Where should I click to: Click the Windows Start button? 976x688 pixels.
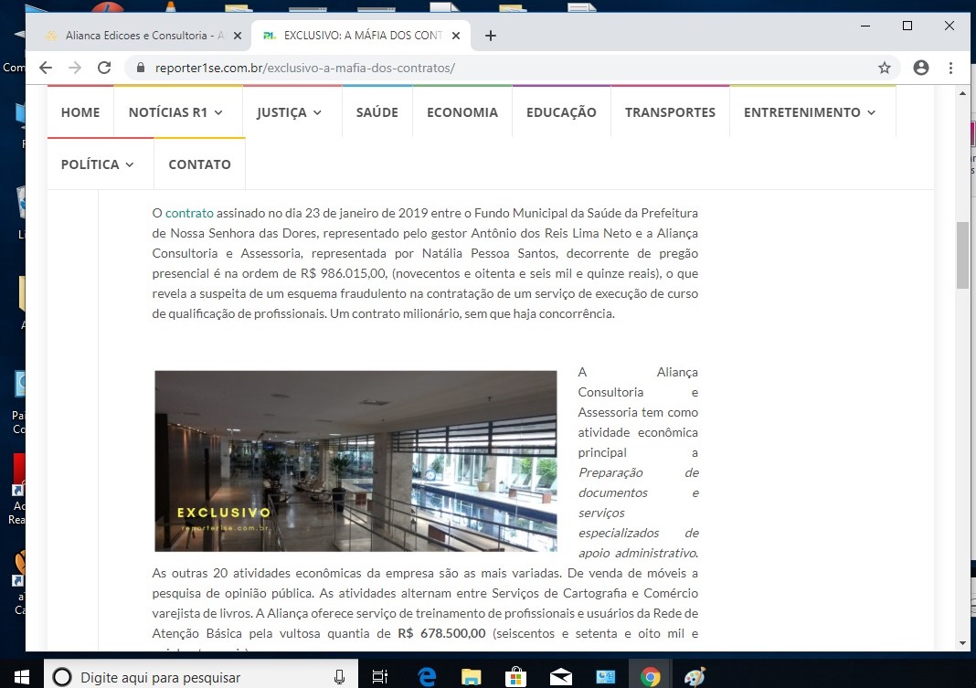21,676
